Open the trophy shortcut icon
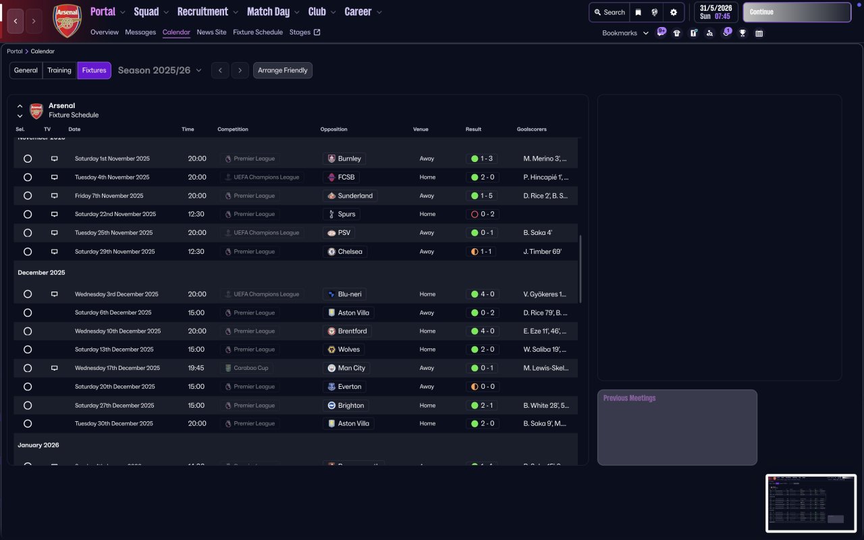864x540 pixels. click(x=742, y=33)
